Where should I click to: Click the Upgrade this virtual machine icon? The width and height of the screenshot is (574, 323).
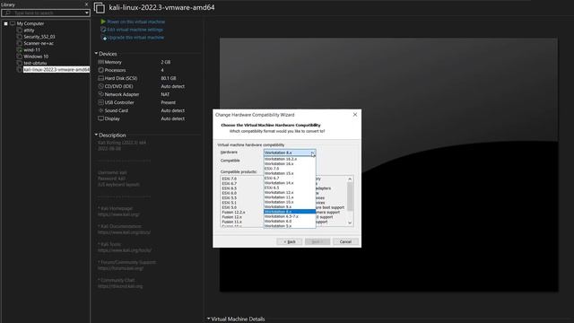[103, 38]
